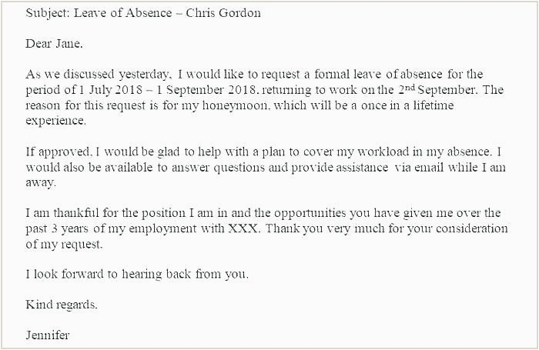Click the word 'experience' ending first paragraph
The image size is (539, 350).
click(x=55, y=121)
